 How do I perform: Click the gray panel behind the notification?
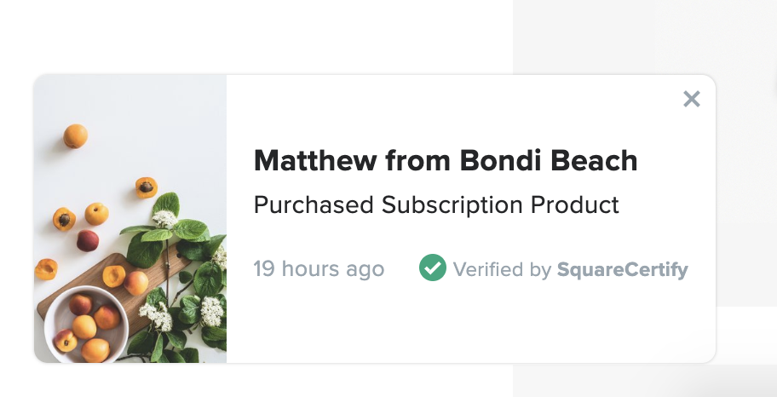647,34
